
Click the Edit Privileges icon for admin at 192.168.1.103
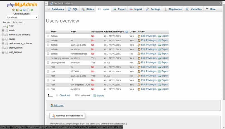point(139,45)
